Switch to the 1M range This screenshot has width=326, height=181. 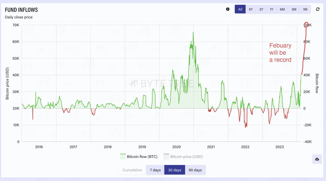tap(305, 9)
